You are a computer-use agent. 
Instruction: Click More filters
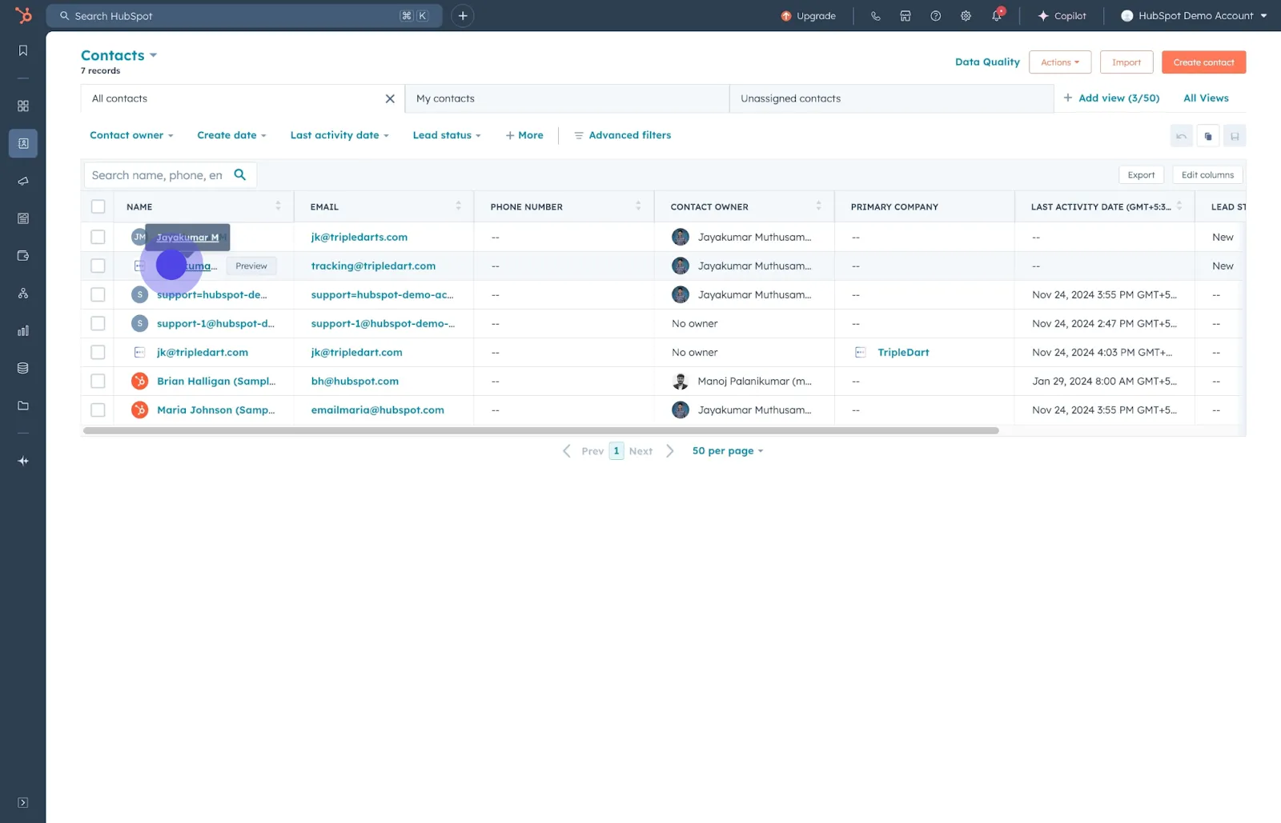524,135
